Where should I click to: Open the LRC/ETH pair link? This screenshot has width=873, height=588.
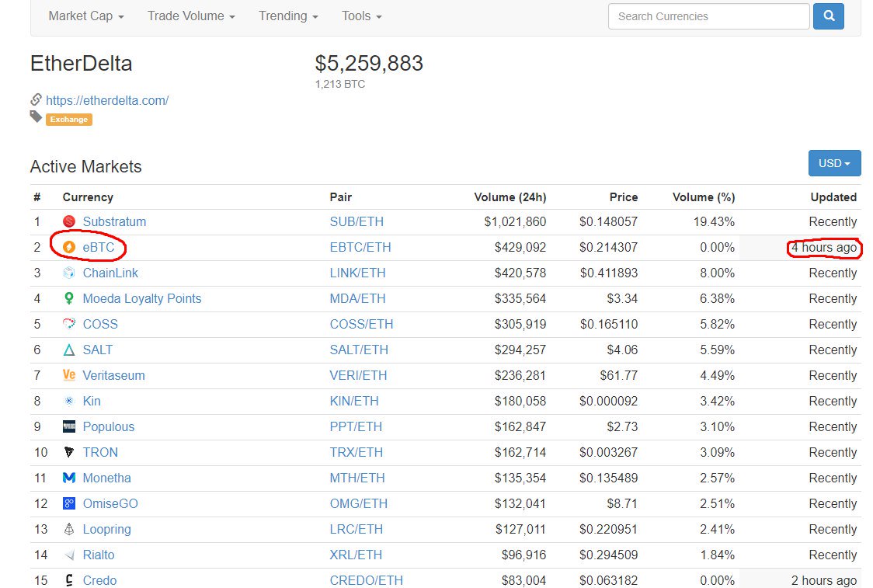[x=357, y=529]
